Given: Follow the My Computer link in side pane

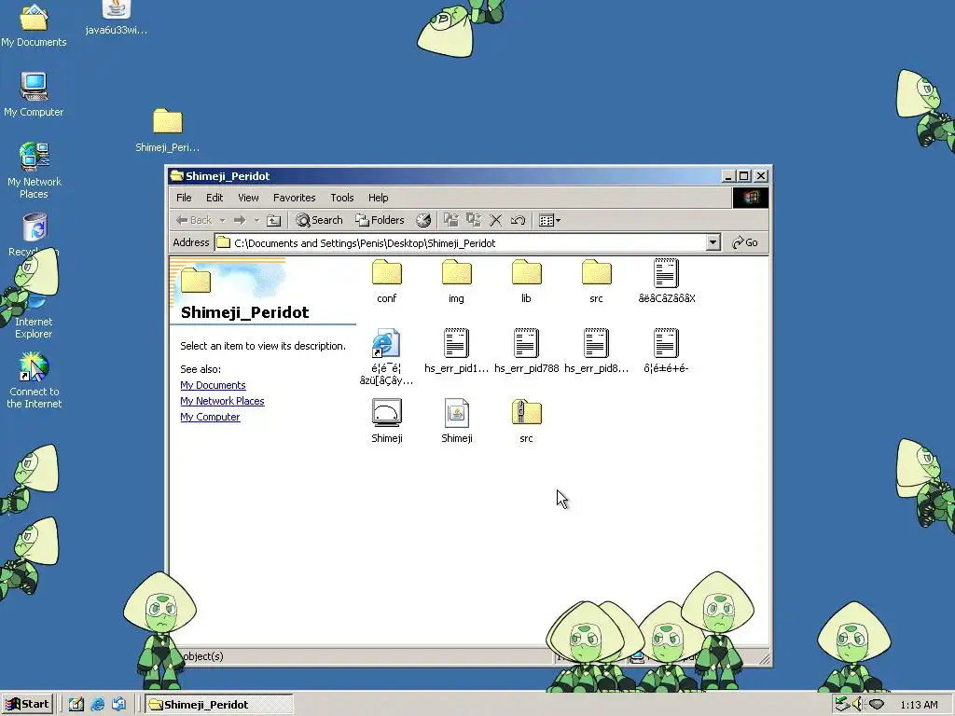Looking at the screenshot, I should pos(210,417).
